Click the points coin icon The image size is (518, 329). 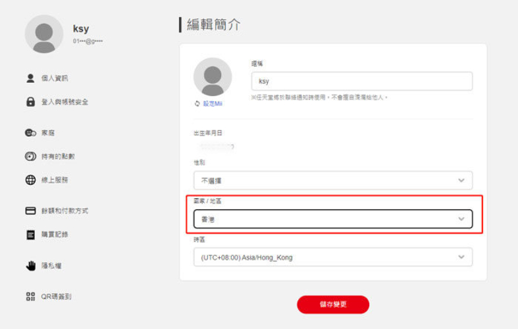(30, 156)
